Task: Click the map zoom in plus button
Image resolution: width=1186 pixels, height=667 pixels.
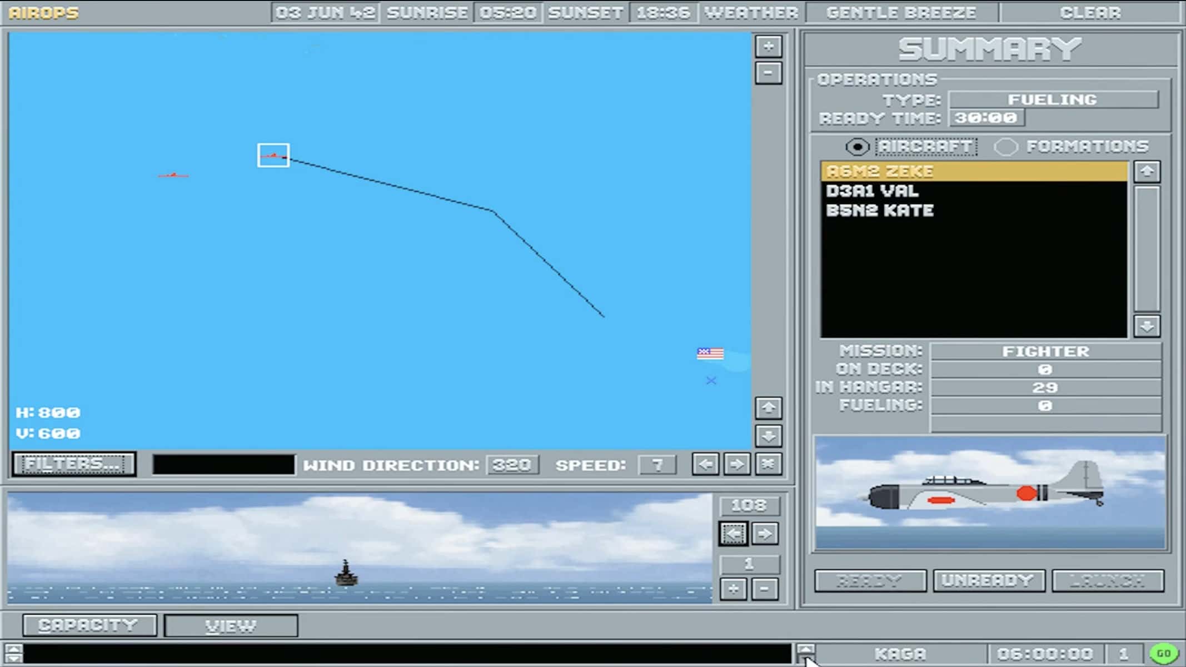Action: point(769,47)
